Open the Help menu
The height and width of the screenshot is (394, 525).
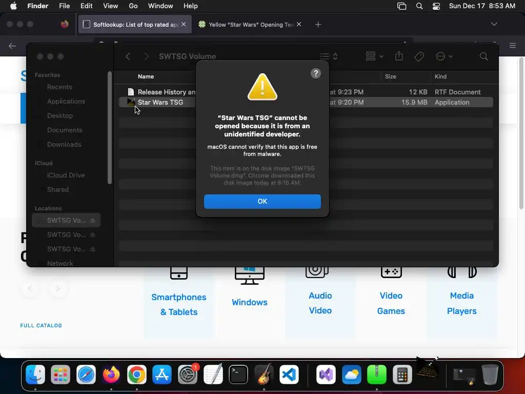[x=191, y=6]
